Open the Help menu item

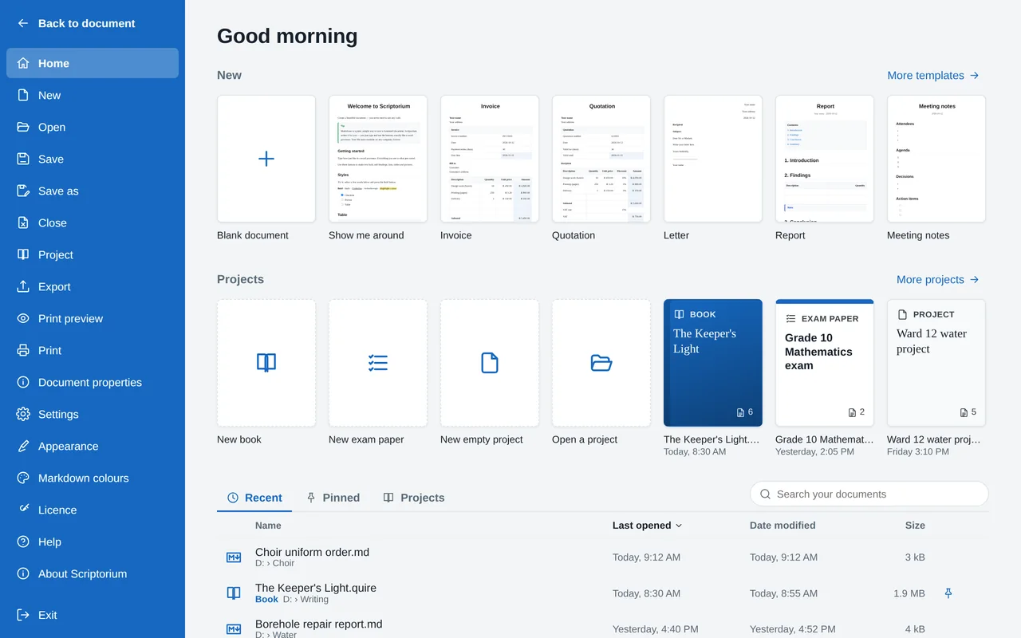click(93, 542)
